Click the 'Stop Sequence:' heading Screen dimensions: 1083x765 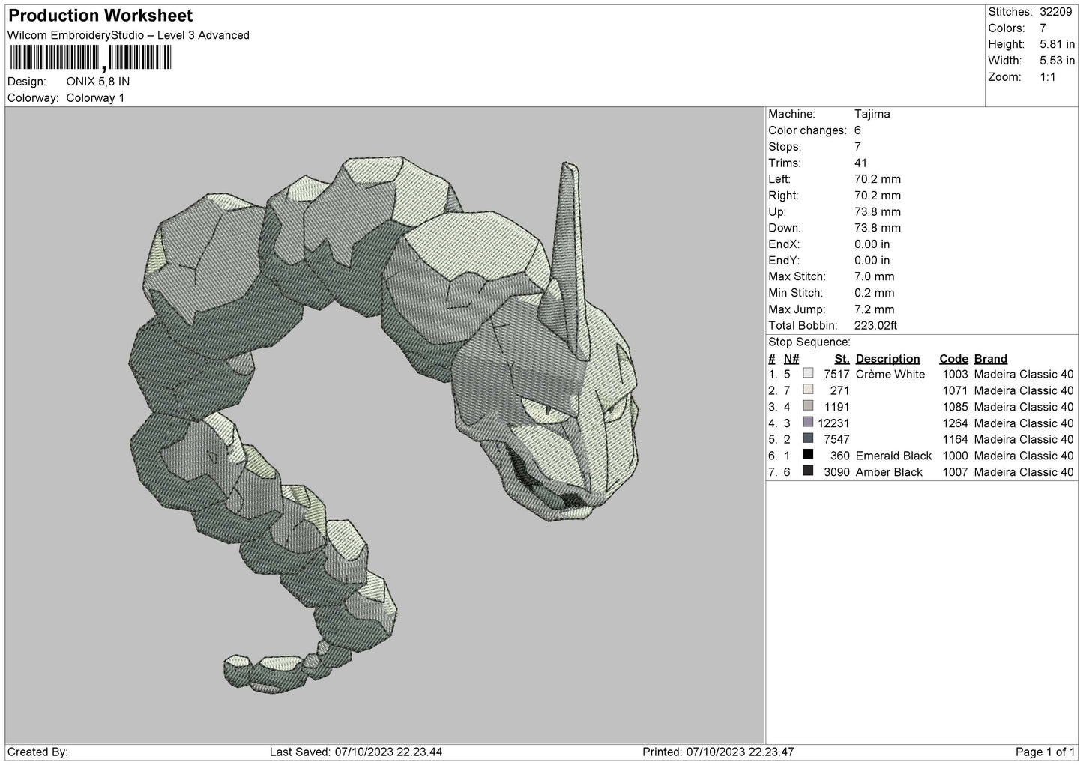click(x=809, y=342)
